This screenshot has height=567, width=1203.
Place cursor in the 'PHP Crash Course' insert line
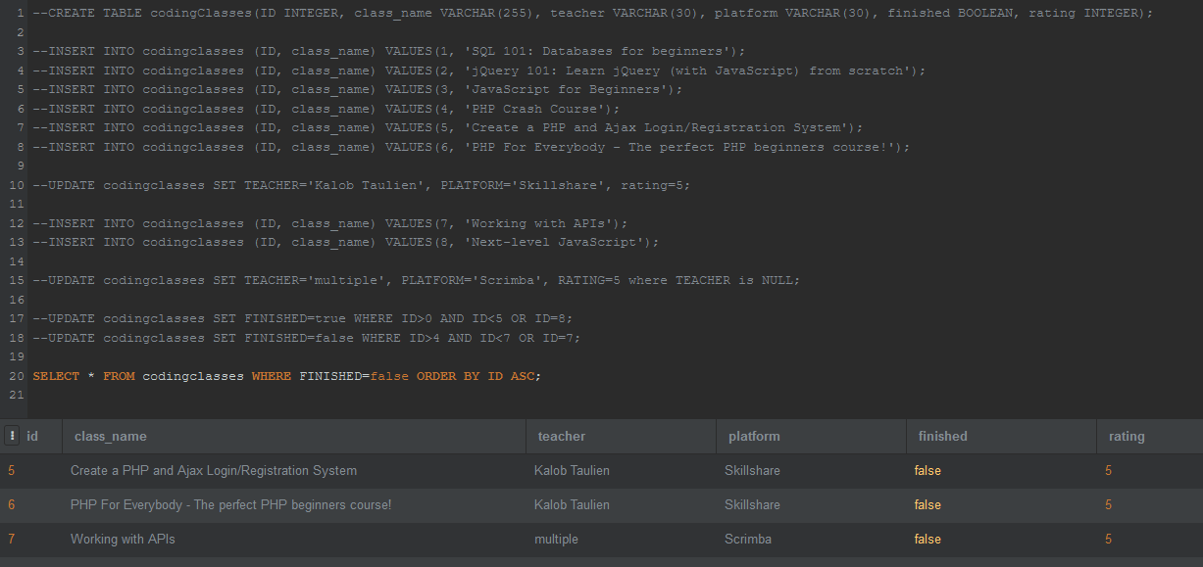point(326,109)
